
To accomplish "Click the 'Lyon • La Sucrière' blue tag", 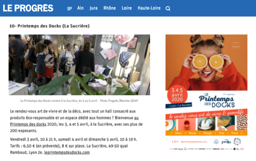I will (x=179, y=106).
